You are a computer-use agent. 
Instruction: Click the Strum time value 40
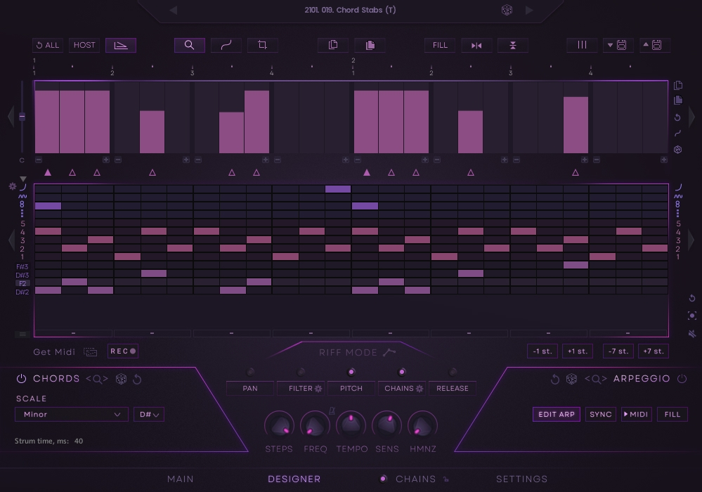(78, 441)
